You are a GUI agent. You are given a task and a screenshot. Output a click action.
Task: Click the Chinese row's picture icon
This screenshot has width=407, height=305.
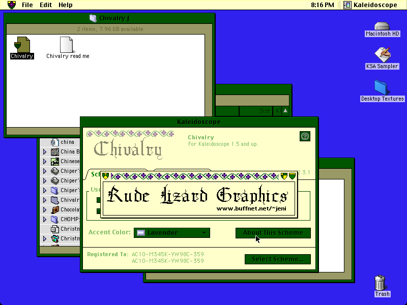pyautogui.click(x=54, y=161)
